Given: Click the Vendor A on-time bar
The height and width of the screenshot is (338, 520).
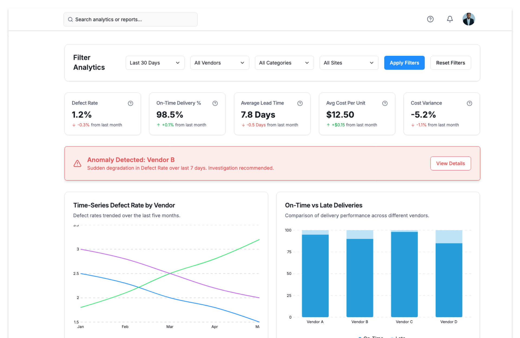Looking at the screenshot, I should tap(315, 276).
